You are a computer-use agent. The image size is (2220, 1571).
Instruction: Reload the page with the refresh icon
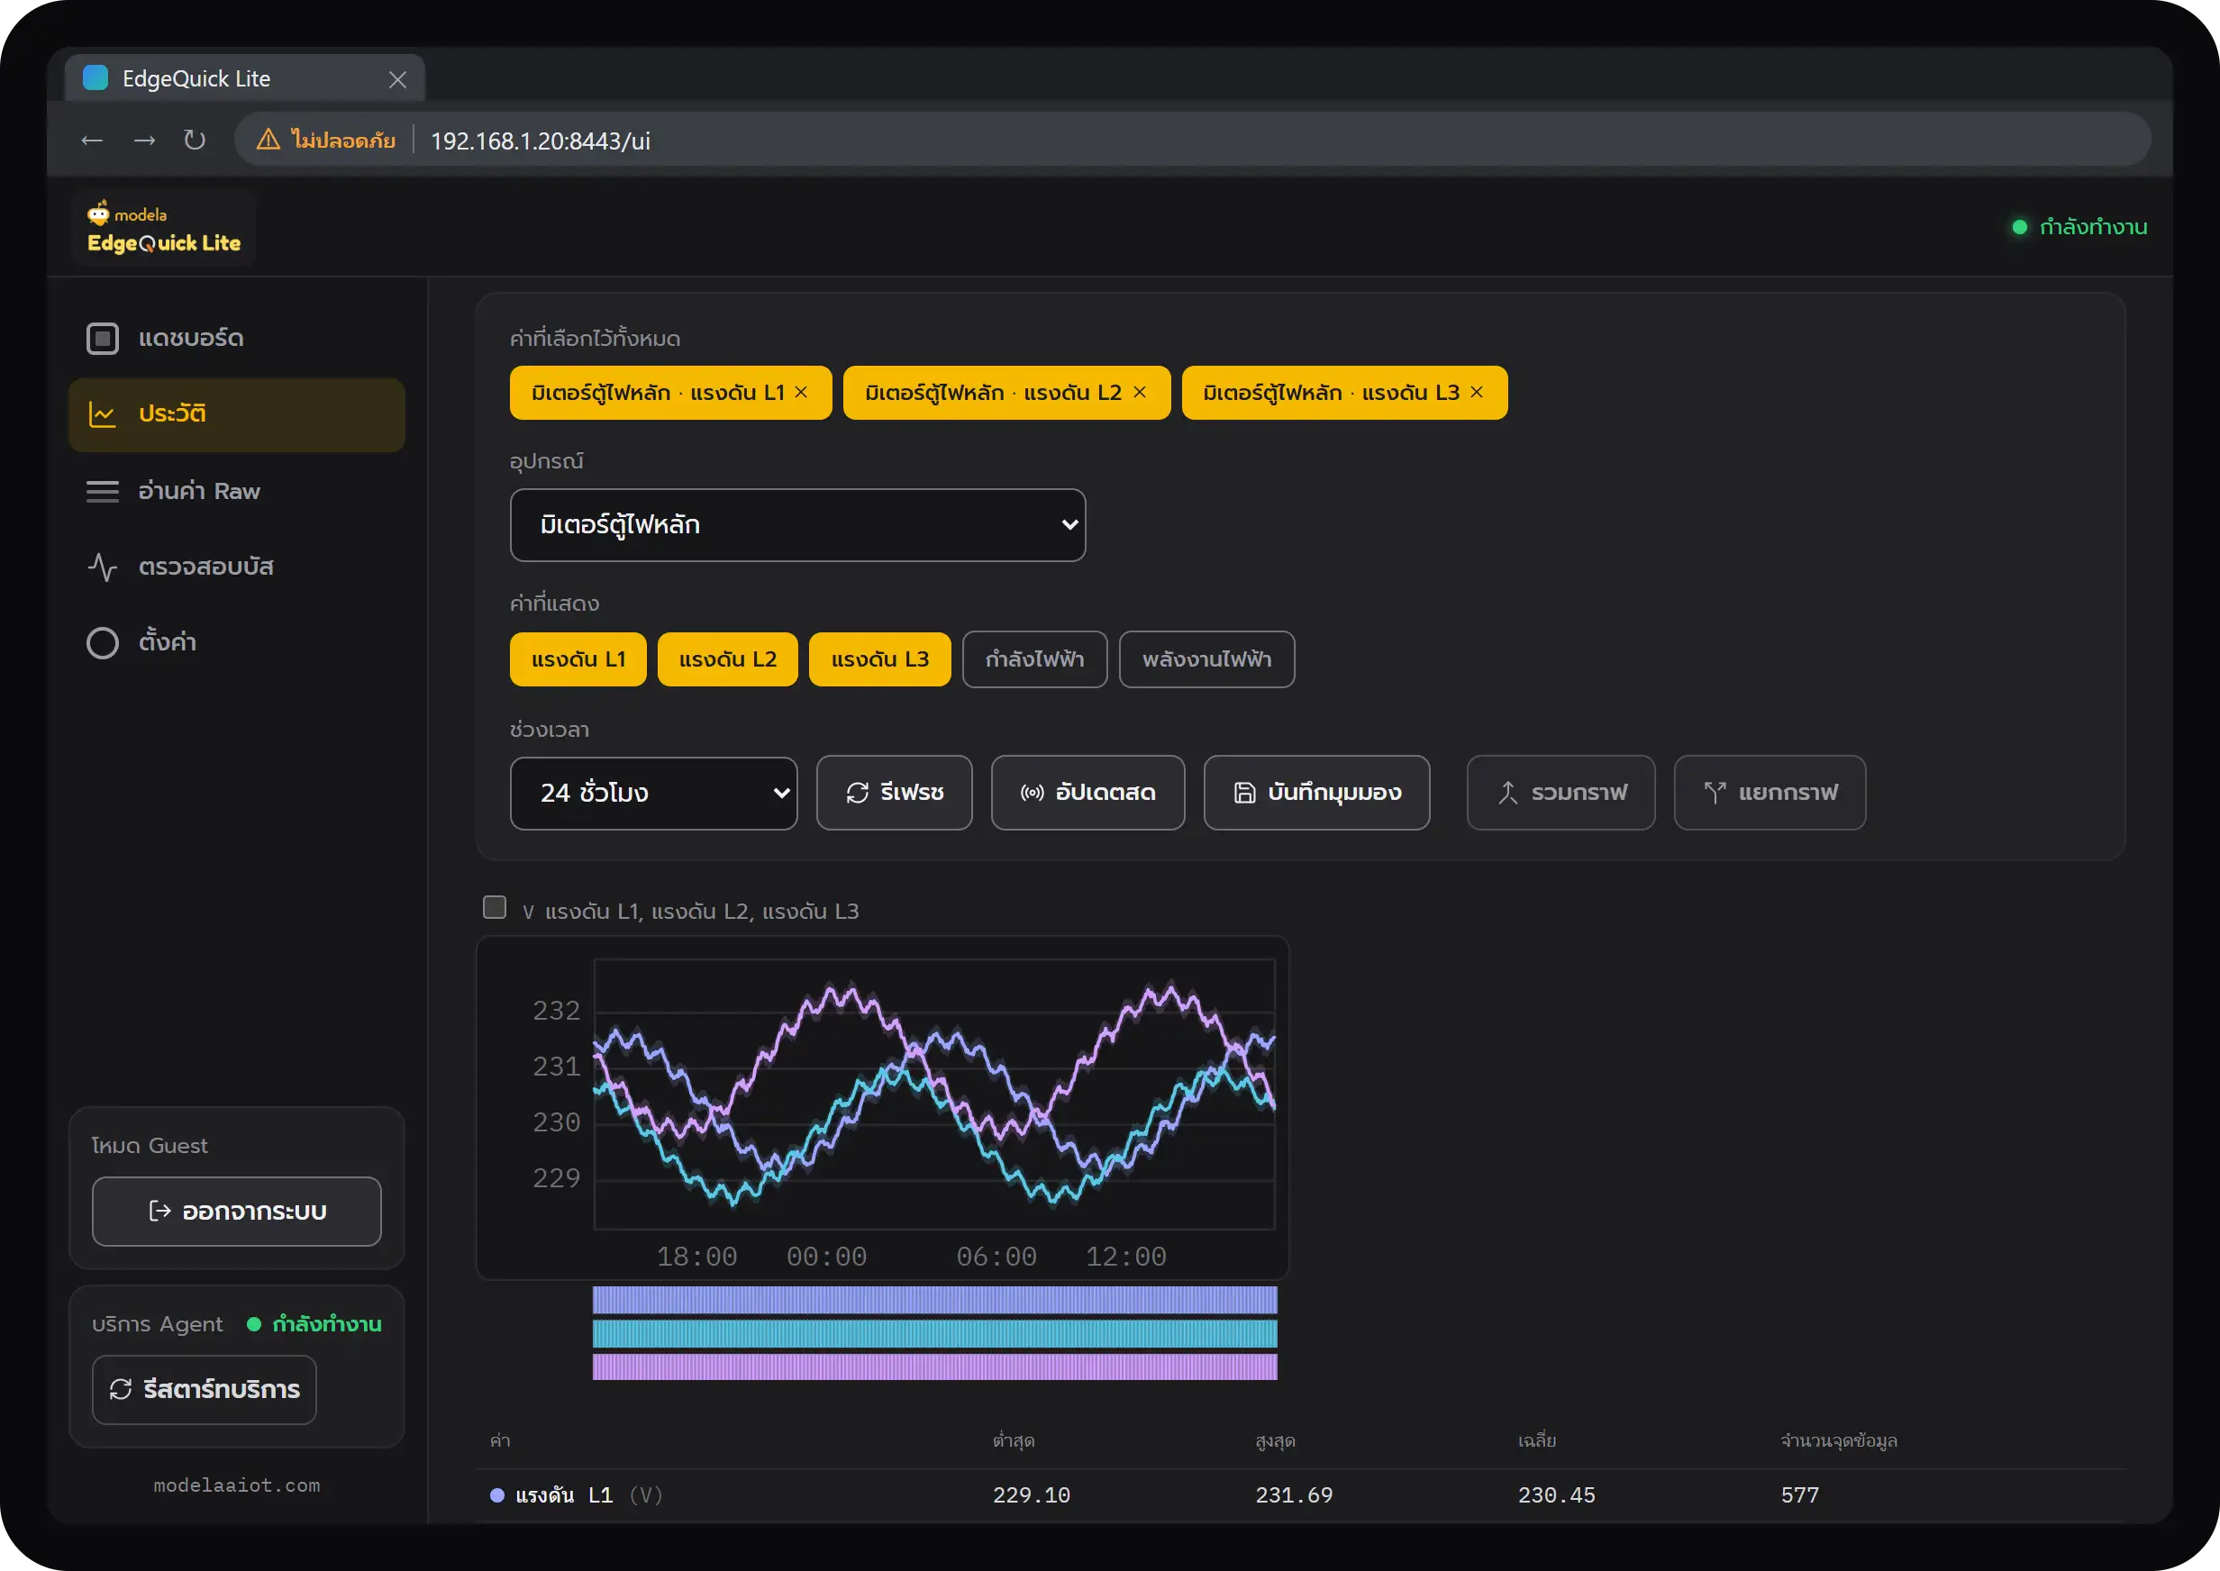(x=195, y=141)
